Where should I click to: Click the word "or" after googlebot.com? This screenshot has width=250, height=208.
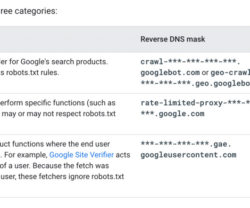(205, 72)
